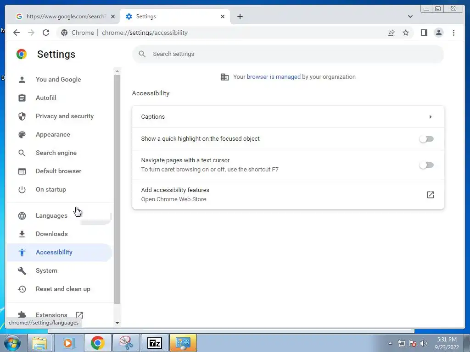The width and height of the screenshot is (470, 352).
Task: Switch to the Google search tab
Action: (x=65, y=16)
